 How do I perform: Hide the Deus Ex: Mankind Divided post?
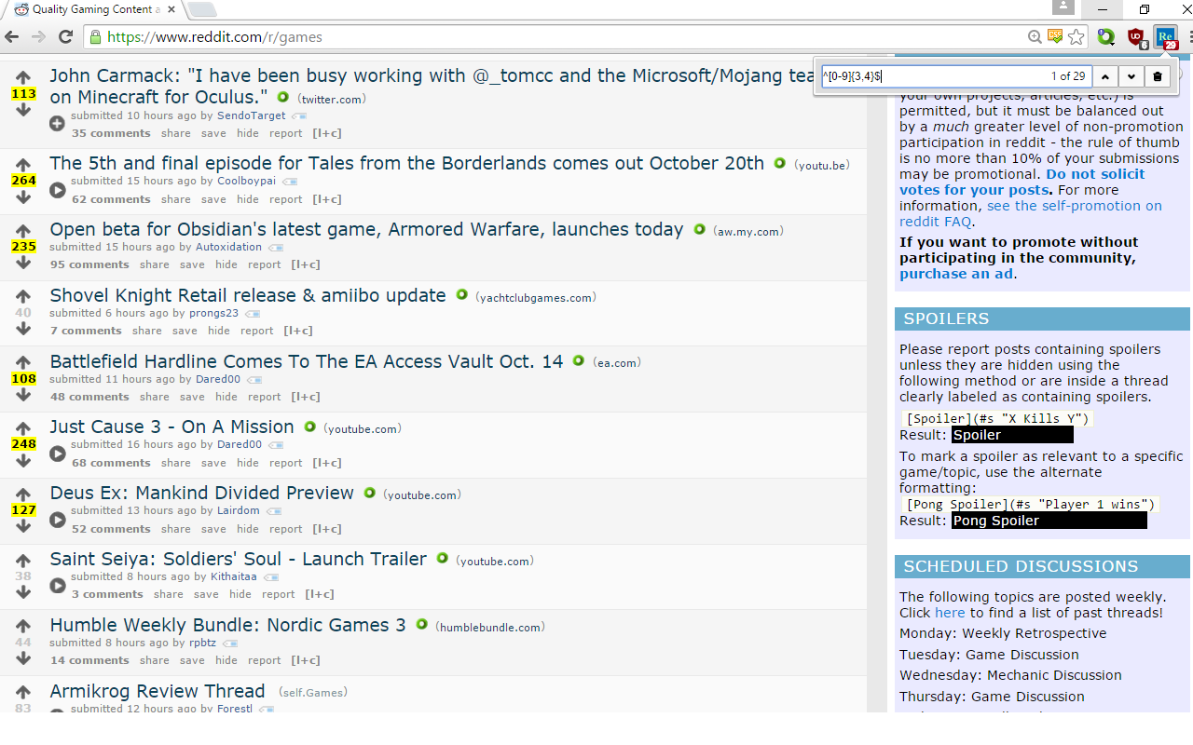click(248, 529)
